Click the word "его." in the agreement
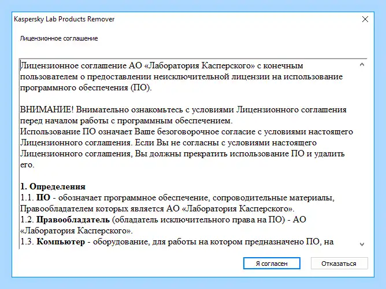 [x=27, y=165]
